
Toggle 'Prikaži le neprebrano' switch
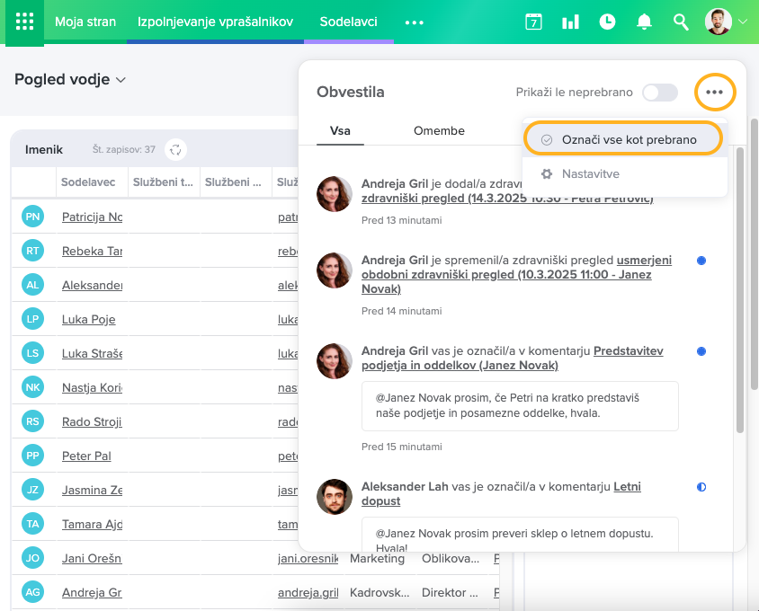659,93
